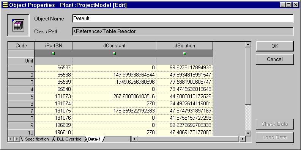Click cell value 131074
301x150 pixels.
[x=54, y=104]
